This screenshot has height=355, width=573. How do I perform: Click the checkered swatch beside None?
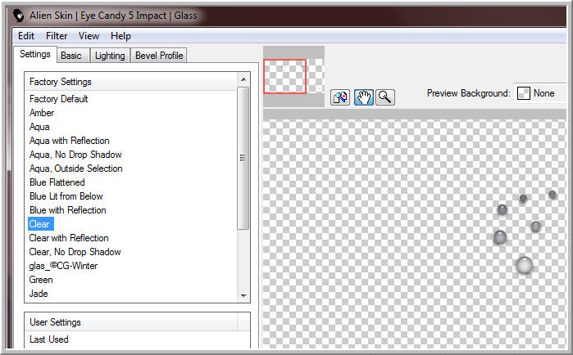click(524, 93)
